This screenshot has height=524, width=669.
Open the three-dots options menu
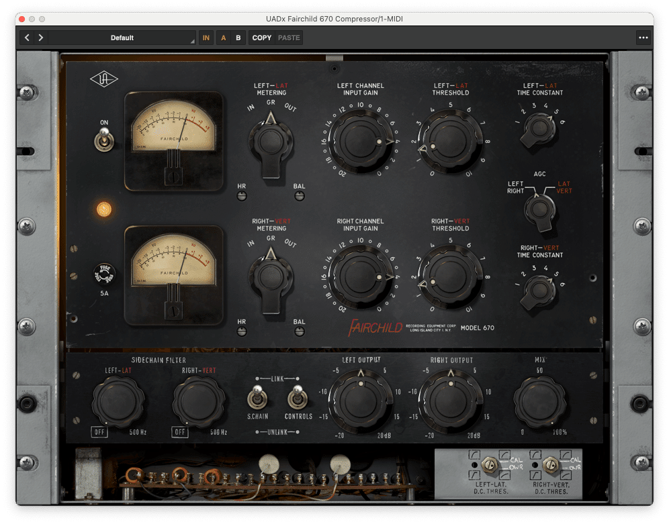(643, 38)
